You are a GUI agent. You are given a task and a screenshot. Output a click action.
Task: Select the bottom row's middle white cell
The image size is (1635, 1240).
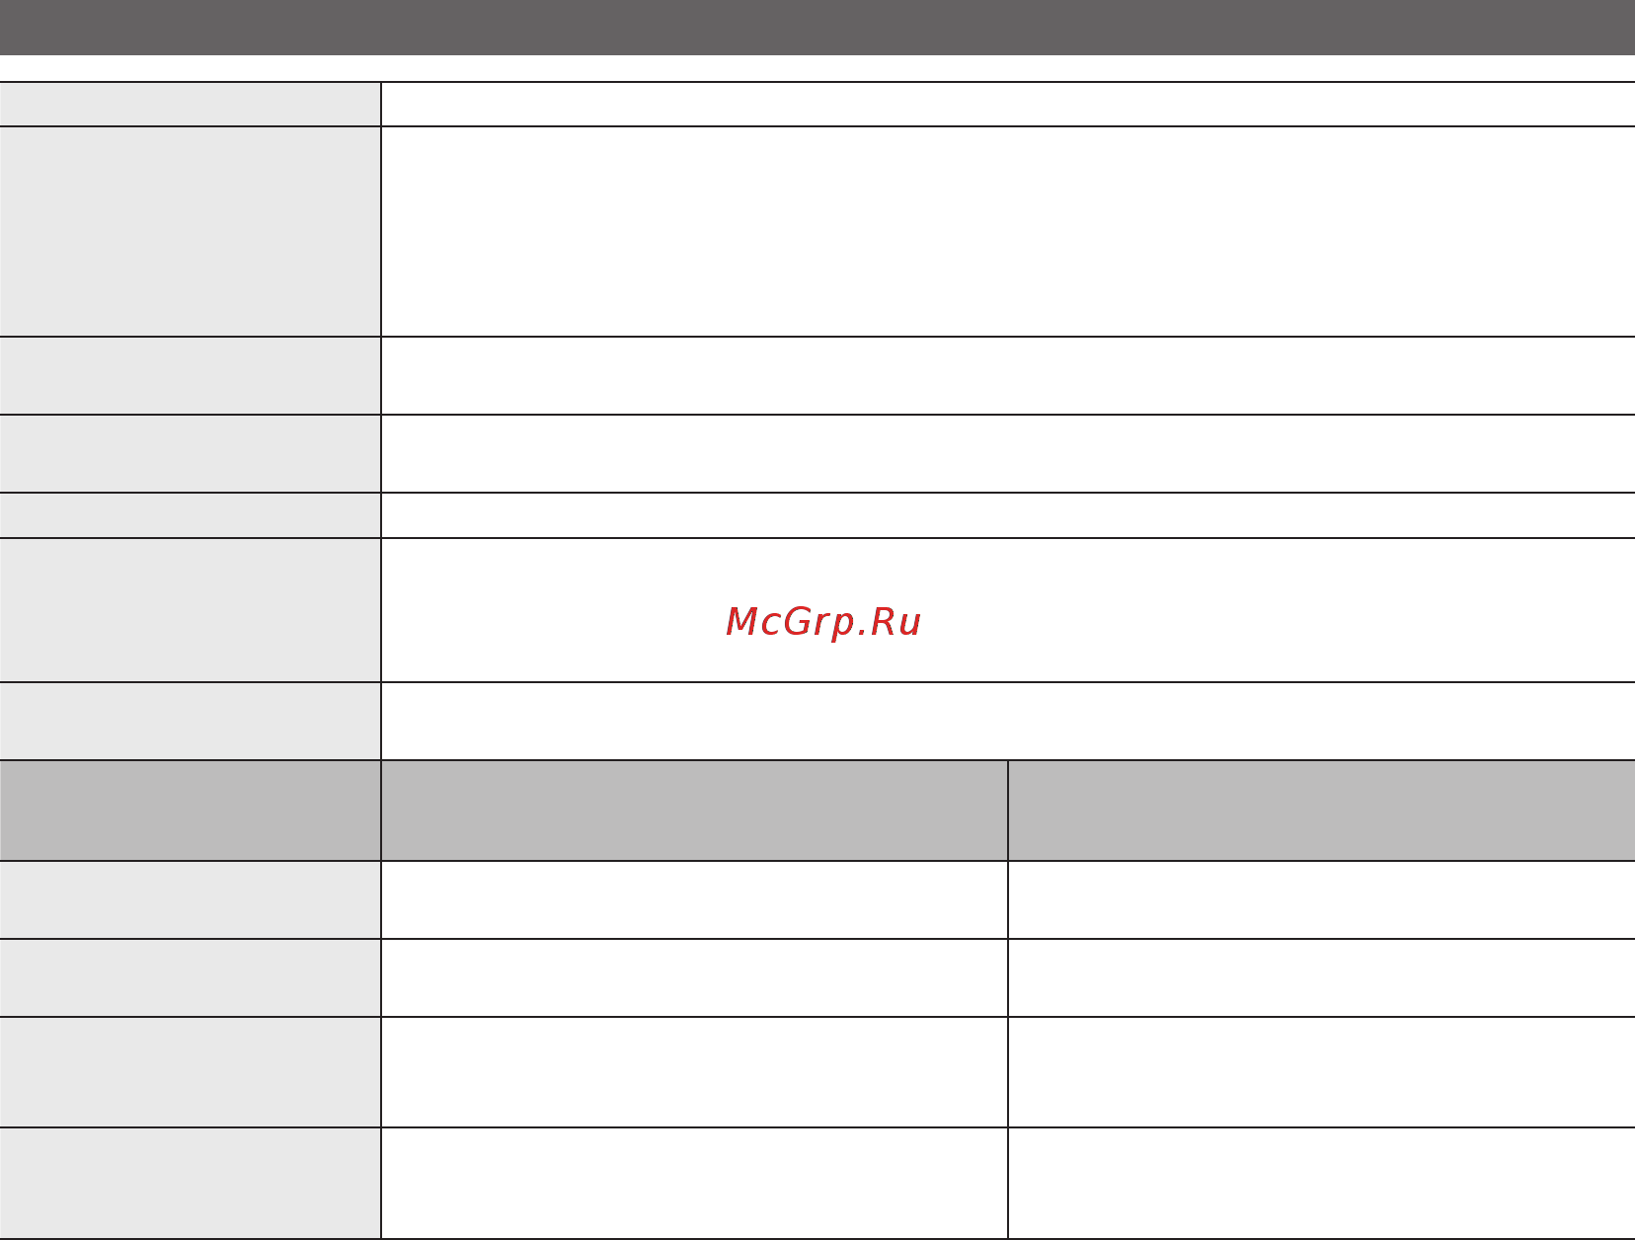pyautogui.click(x=694, y=1183)
